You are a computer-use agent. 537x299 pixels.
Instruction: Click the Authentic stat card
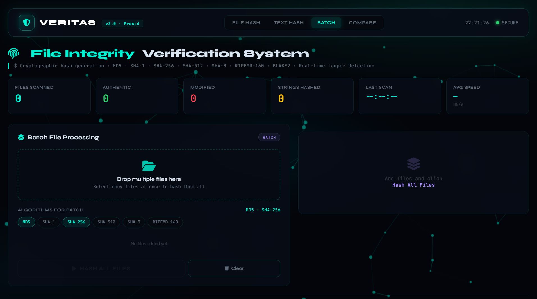[137, 96]
